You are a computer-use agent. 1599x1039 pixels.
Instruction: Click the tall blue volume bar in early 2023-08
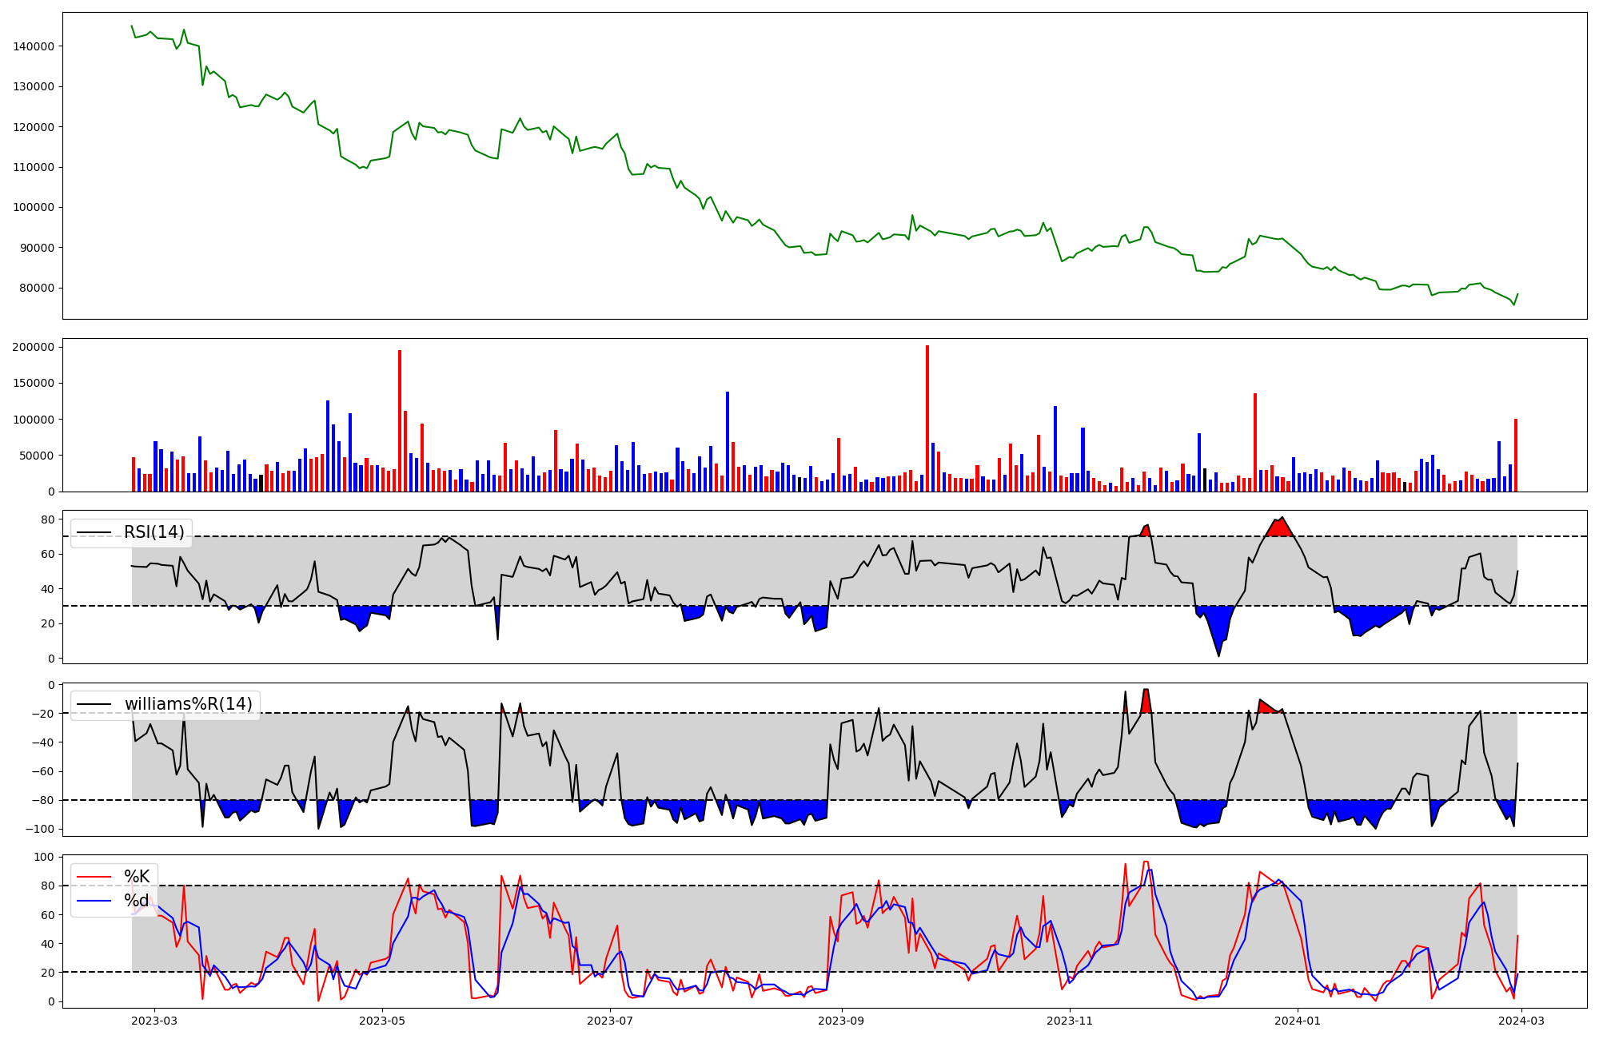click(x=728, y=440)
